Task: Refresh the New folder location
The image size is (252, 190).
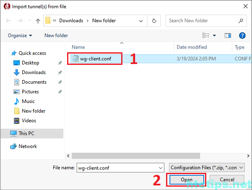Action: [154, 21]
